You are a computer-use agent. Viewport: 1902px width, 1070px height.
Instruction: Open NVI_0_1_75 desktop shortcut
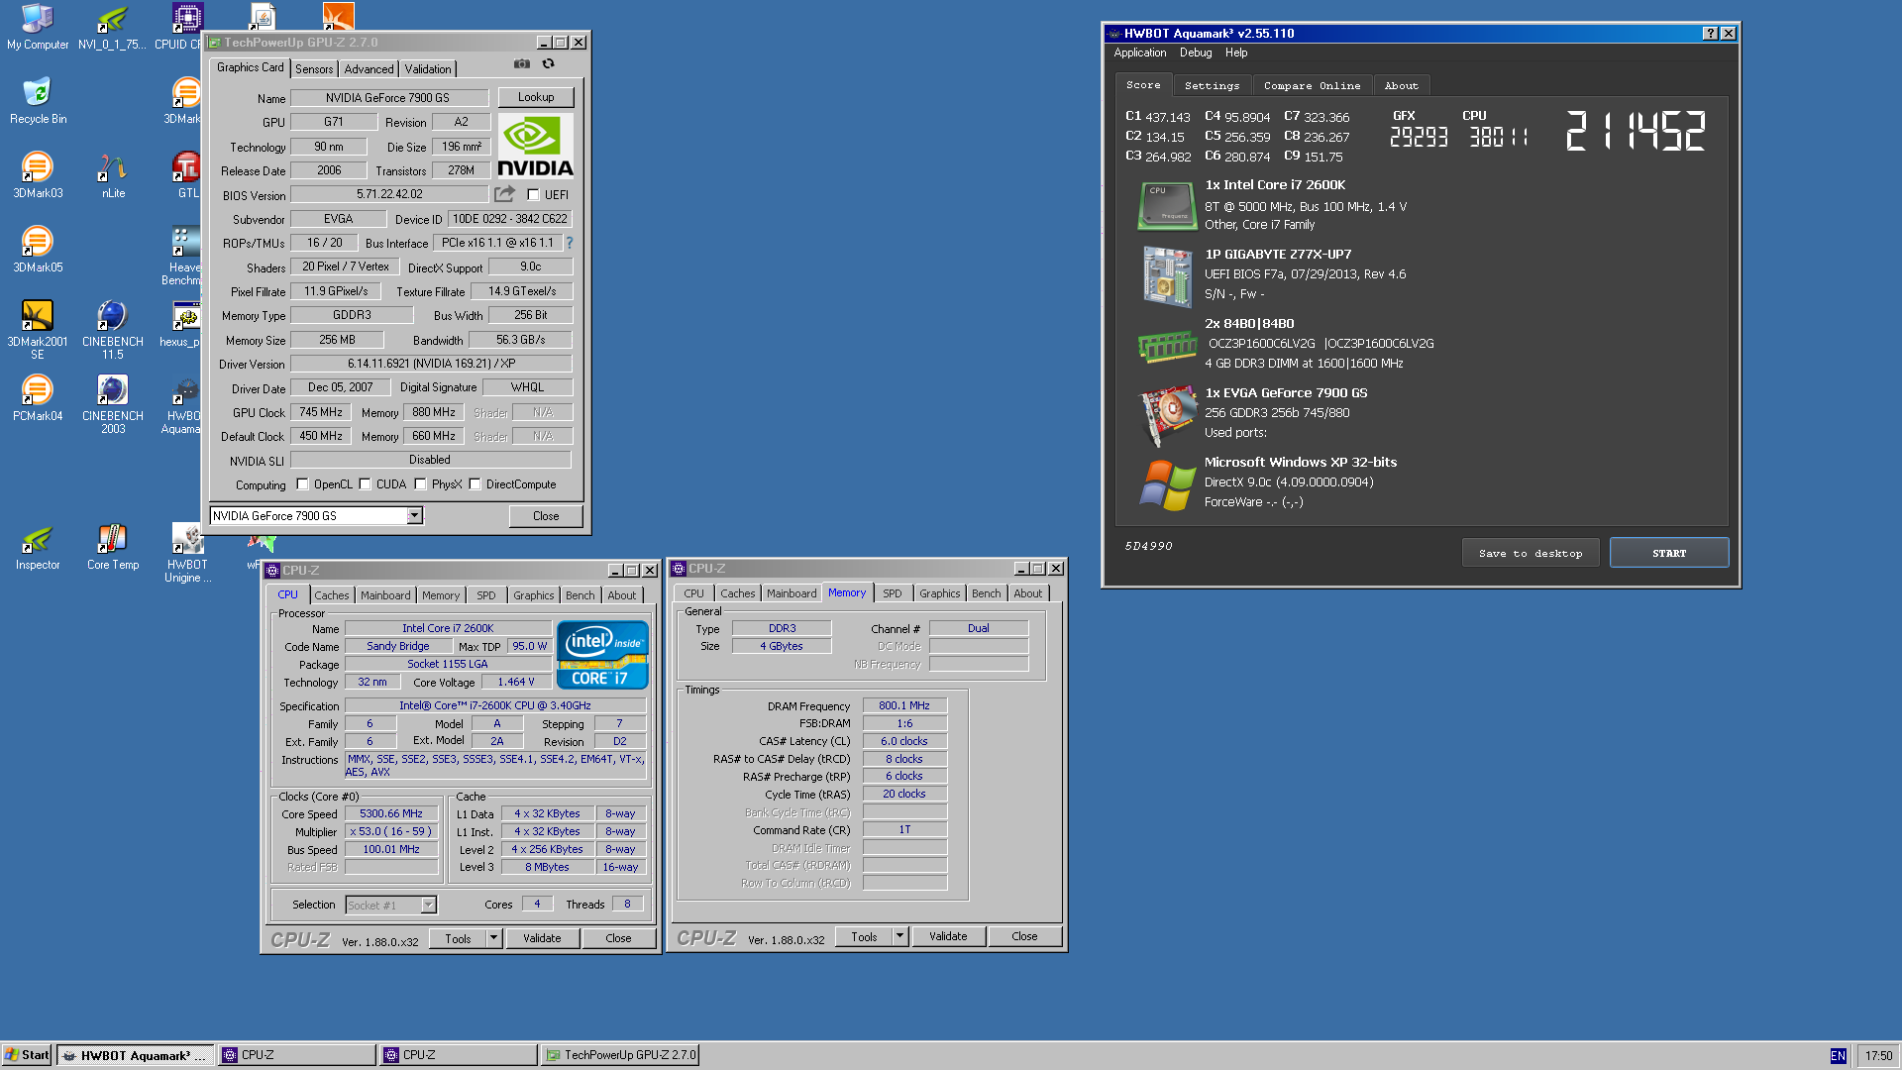click(x=113, y=27)
